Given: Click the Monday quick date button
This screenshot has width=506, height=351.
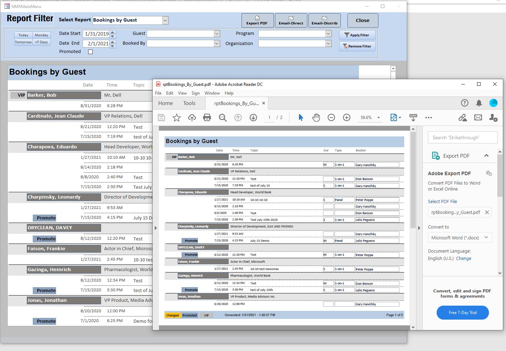Looking at the screenshot, I should pos(41,35).
